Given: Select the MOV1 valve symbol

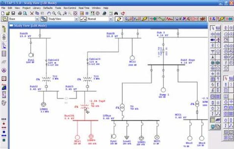Looking at the screenshot, I should click(x=157, y=137).
